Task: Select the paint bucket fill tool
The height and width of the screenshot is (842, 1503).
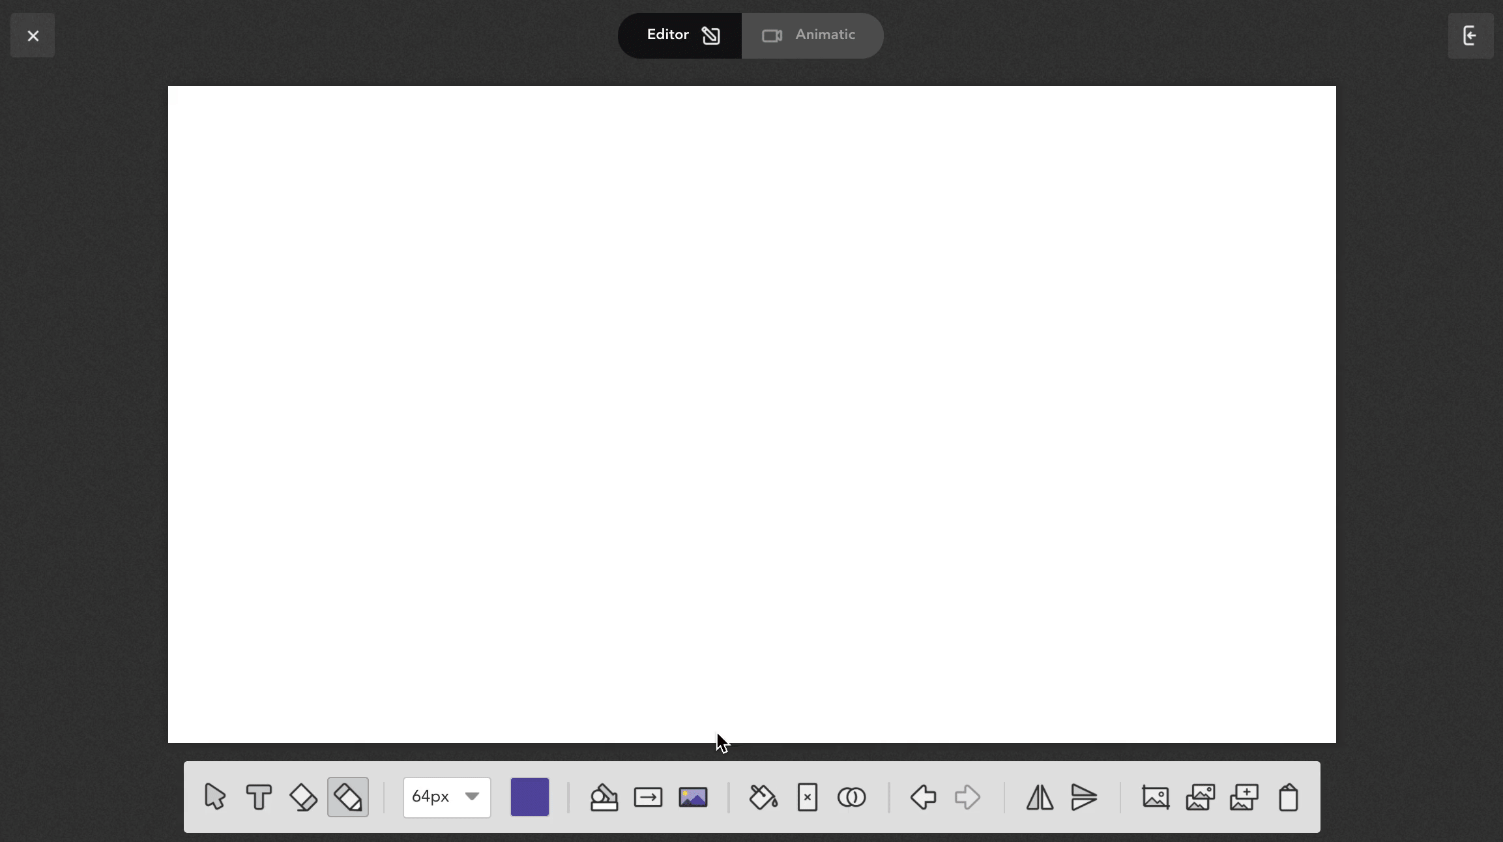Action: (763, 797)
